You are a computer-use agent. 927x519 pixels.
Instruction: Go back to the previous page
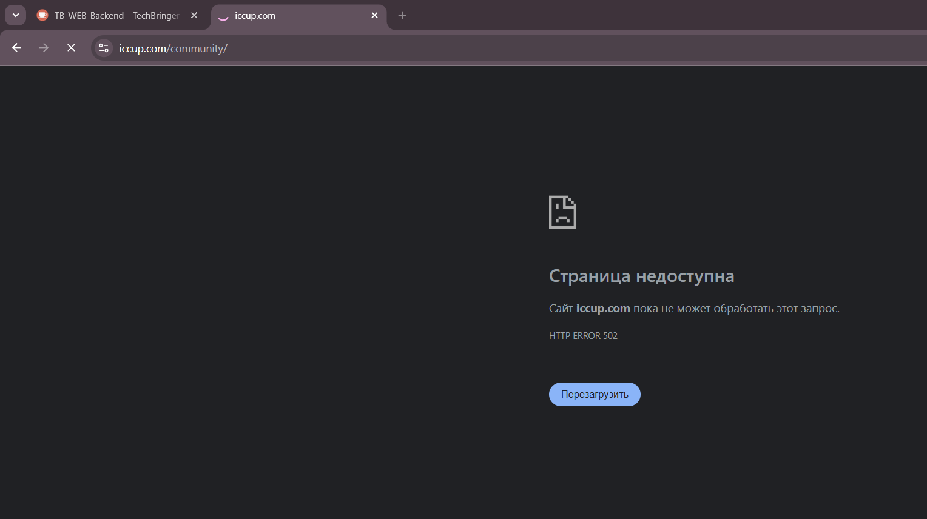pyautogui.click(x=17, y=48)
